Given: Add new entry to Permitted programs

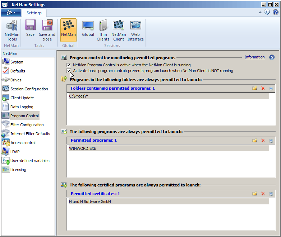Looking at the screenshot, I should (254, 141).
